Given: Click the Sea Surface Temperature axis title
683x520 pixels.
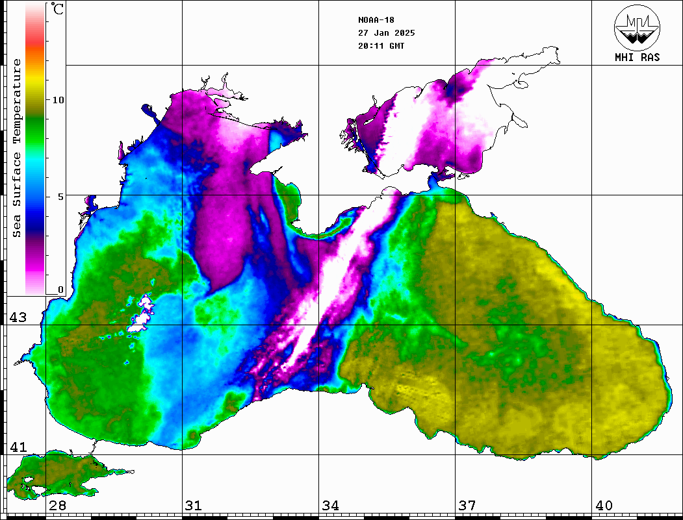Looking at the screenshot, I should point(17,148).
